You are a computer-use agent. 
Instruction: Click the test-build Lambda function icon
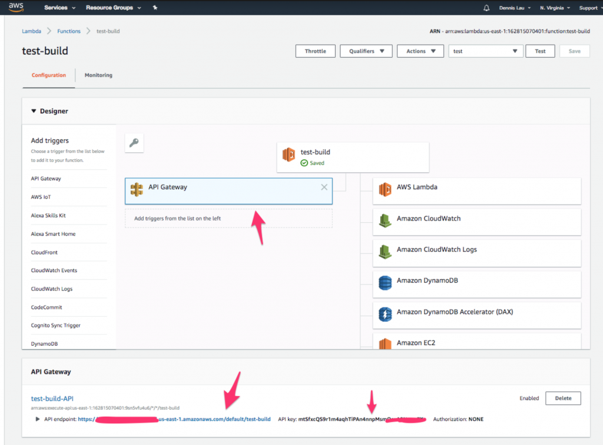point(289,155)
